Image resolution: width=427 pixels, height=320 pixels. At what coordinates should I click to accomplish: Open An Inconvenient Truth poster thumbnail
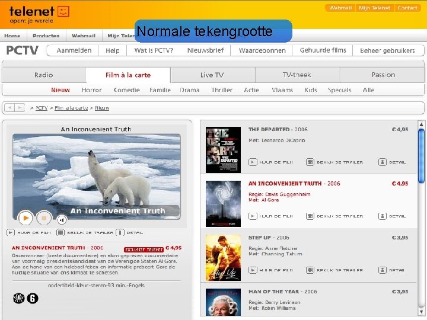(x=224, y=203)
